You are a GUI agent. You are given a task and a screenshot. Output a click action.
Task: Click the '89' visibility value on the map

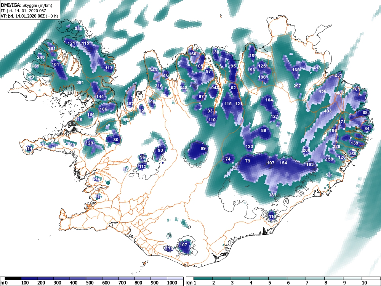click(x=264, y=130)
